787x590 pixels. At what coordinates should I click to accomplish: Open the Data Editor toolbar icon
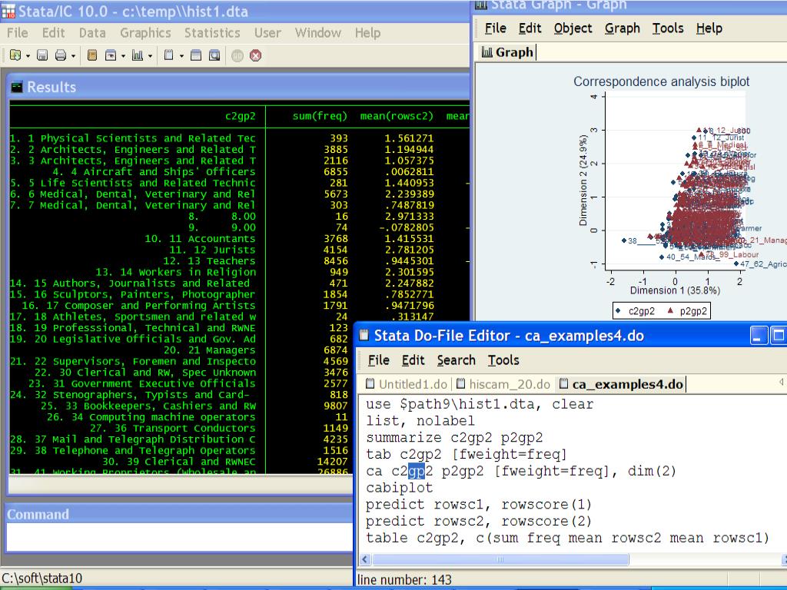(196, 55)
